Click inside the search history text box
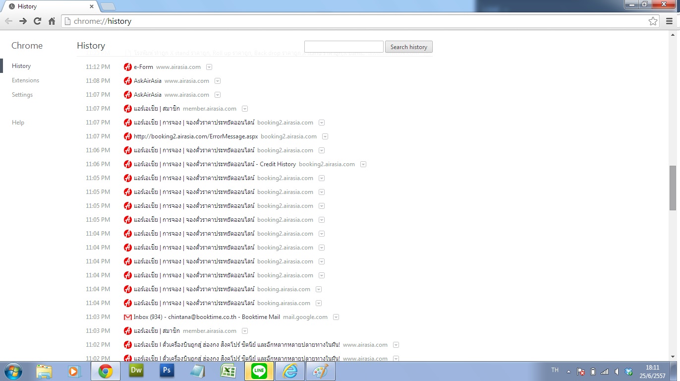 (344, 47)
